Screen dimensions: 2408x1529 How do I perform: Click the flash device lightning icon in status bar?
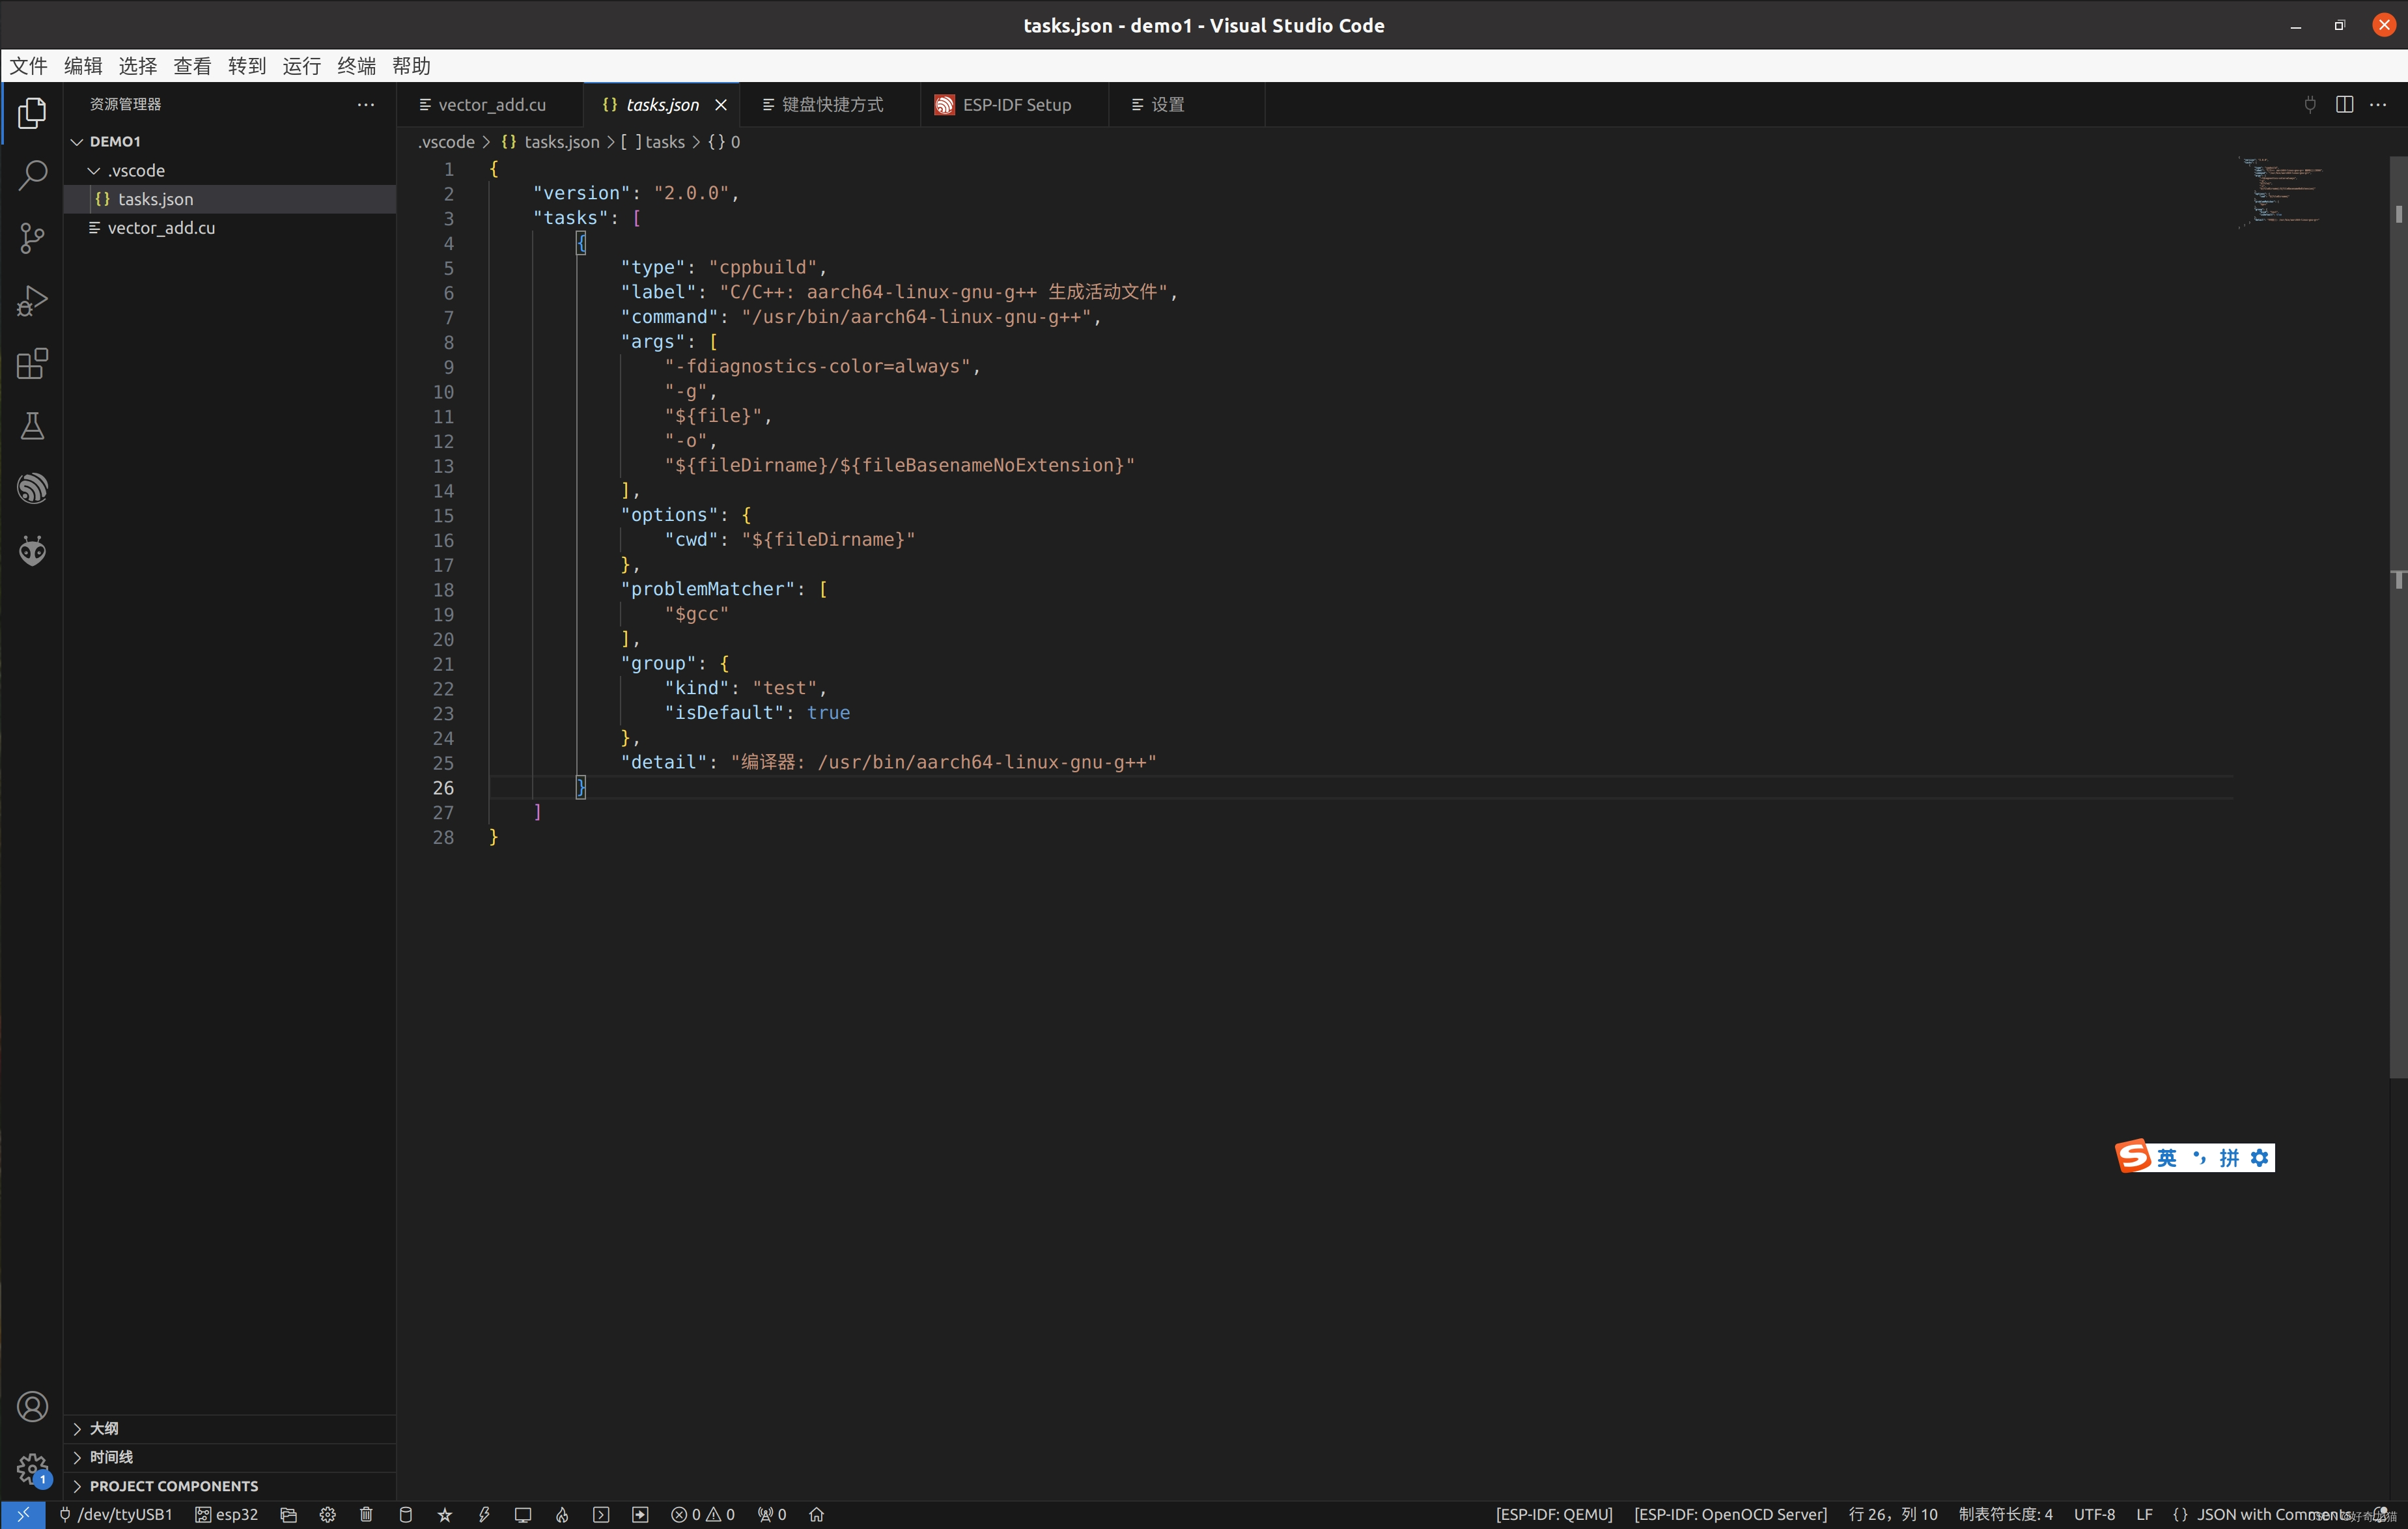(x=484, y=1514)
